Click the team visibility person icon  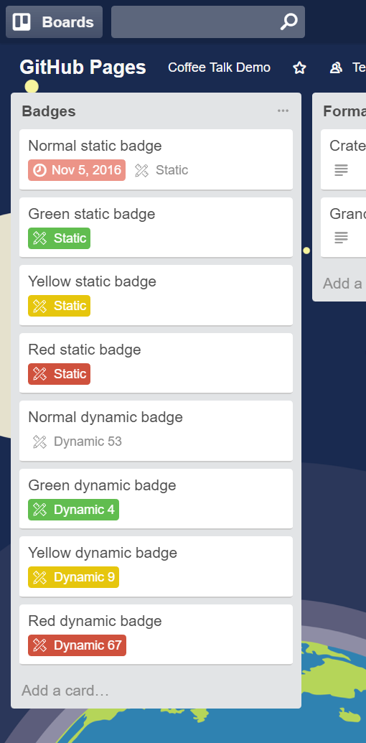tap(336, 67)
